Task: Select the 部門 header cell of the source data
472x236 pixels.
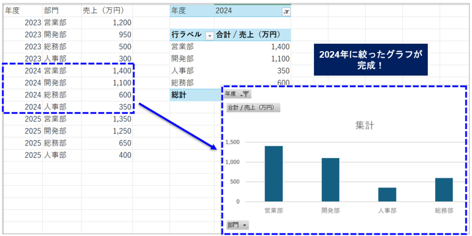Action: coord(62,11)
